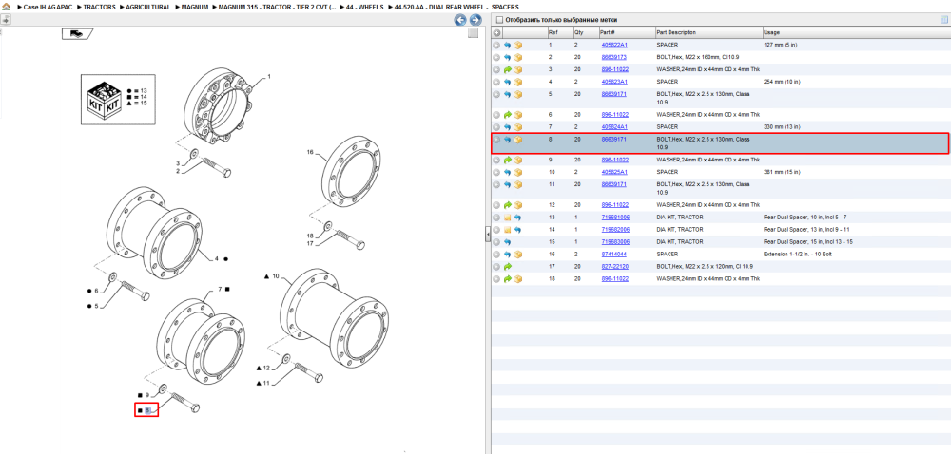Screen dimensions: 951x454
Task: Click the box icon for Ref 18
Action: click(x=518, y=279)
